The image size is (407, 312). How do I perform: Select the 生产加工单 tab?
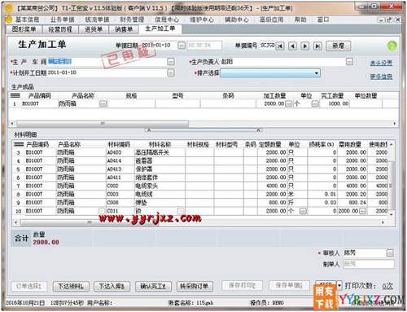pos(160,29)
